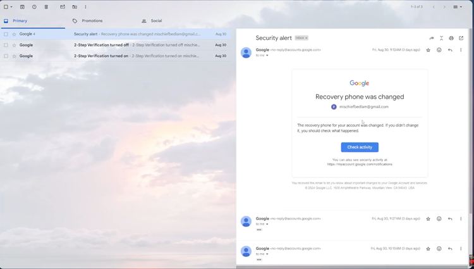Star the Security alert email in the list
The image size is (474, 269).
tap(14, 34)
